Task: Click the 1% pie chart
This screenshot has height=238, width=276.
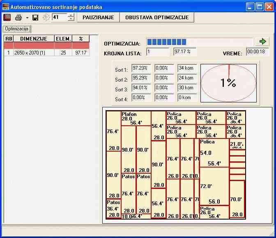Action: coord(228,83)
